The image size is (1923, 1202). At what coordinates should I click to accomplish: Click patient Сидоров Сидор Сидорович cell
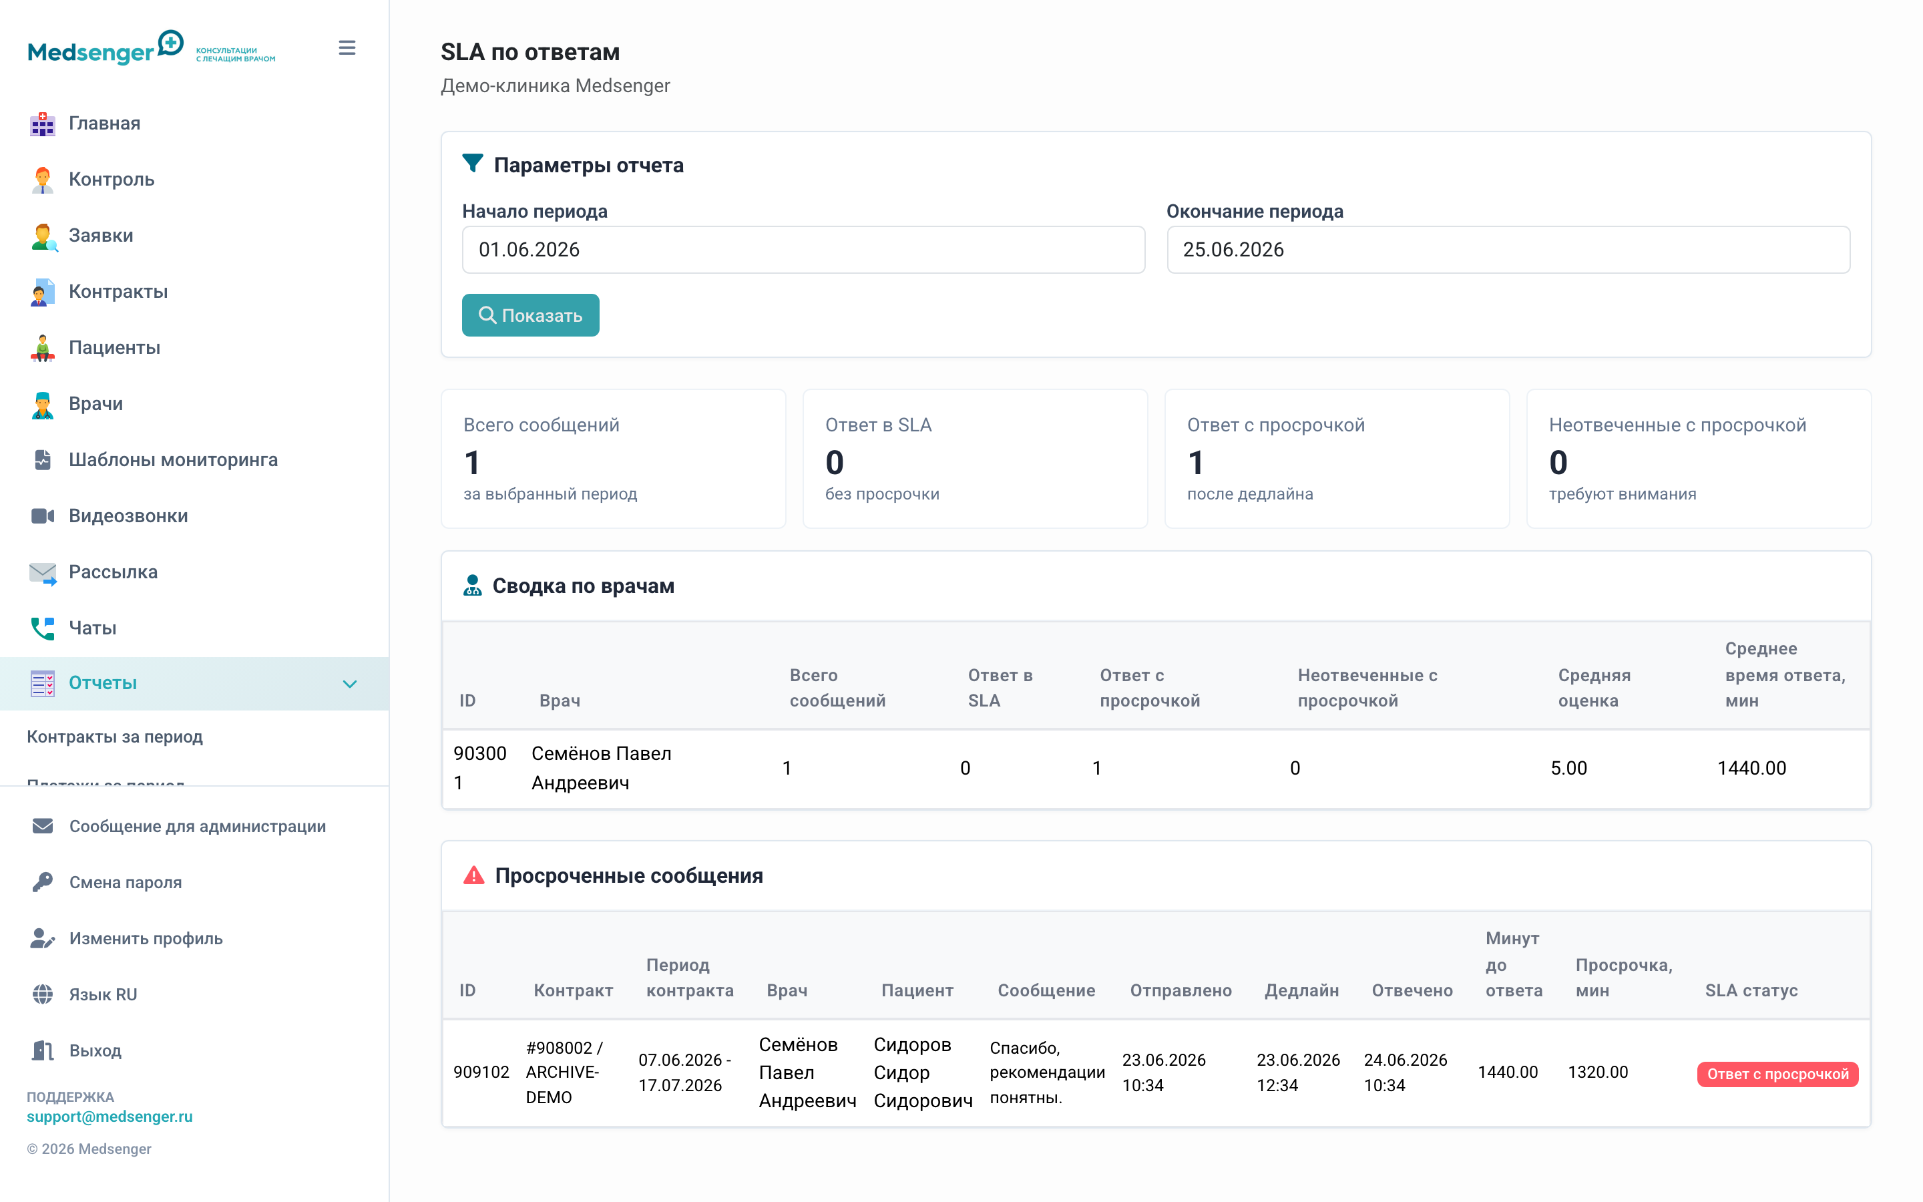[923, 1072]
